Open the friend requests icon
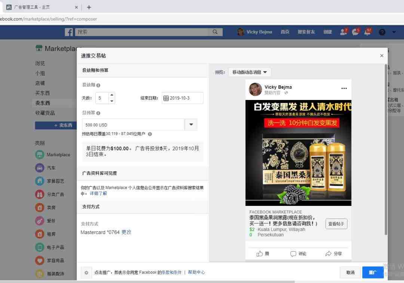This screenshot has width=404, height=283. tap(343, 32)
